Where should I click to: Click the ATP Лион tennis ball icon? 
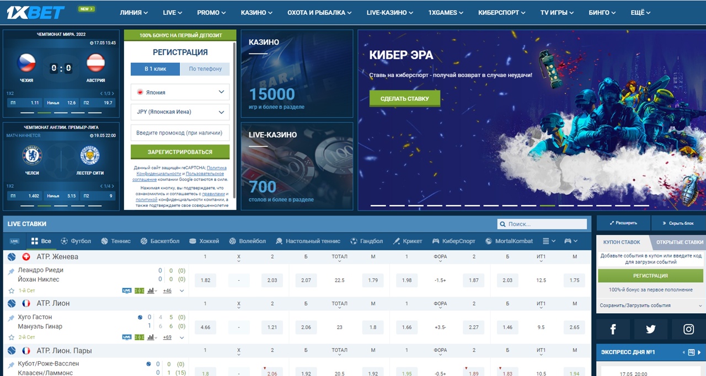12,304
